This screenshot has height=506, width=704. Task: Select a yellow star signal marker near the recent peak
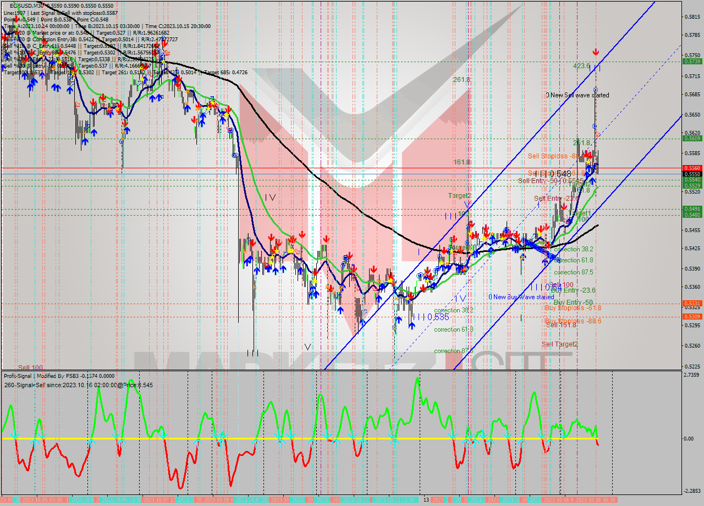pyautogui.click(x=587, y=161)
